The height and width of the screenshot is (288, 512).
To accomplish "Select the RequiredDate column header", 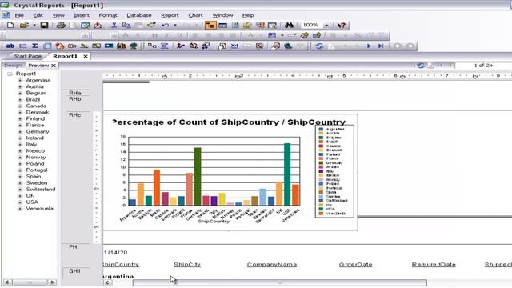I will [x=434, y=265].
